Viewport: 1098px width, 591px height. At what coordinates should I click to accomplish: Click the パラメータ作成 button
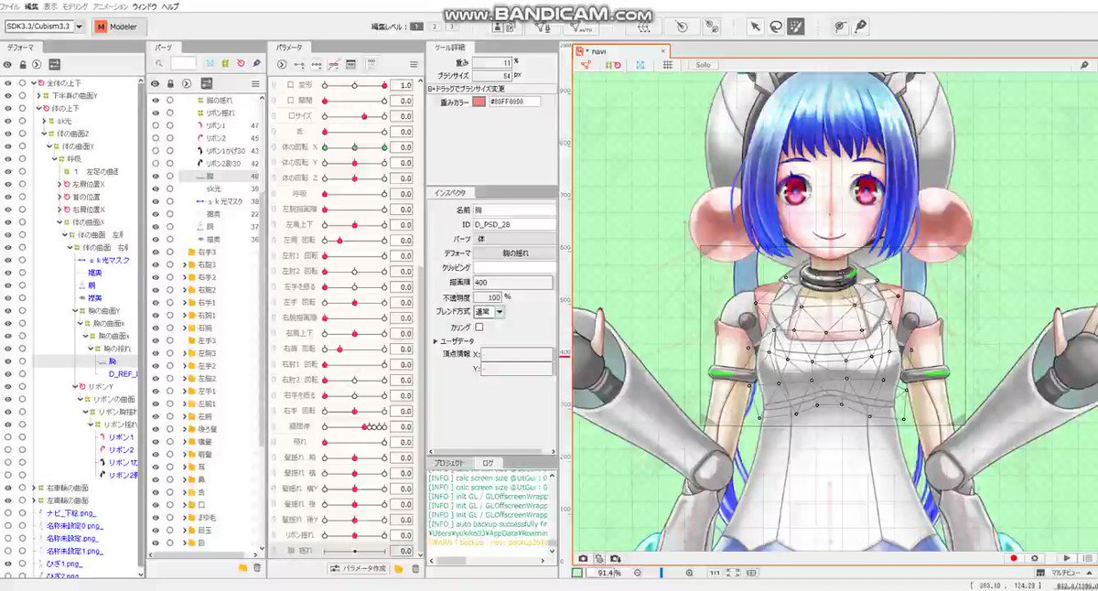(x=360, y=569)
